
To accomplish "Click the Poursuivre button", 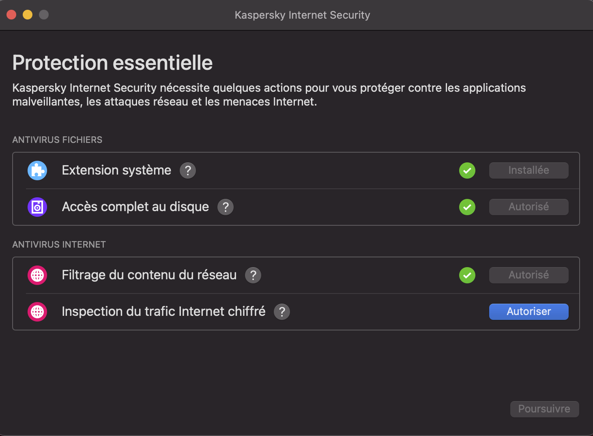I will click(544, 409).
